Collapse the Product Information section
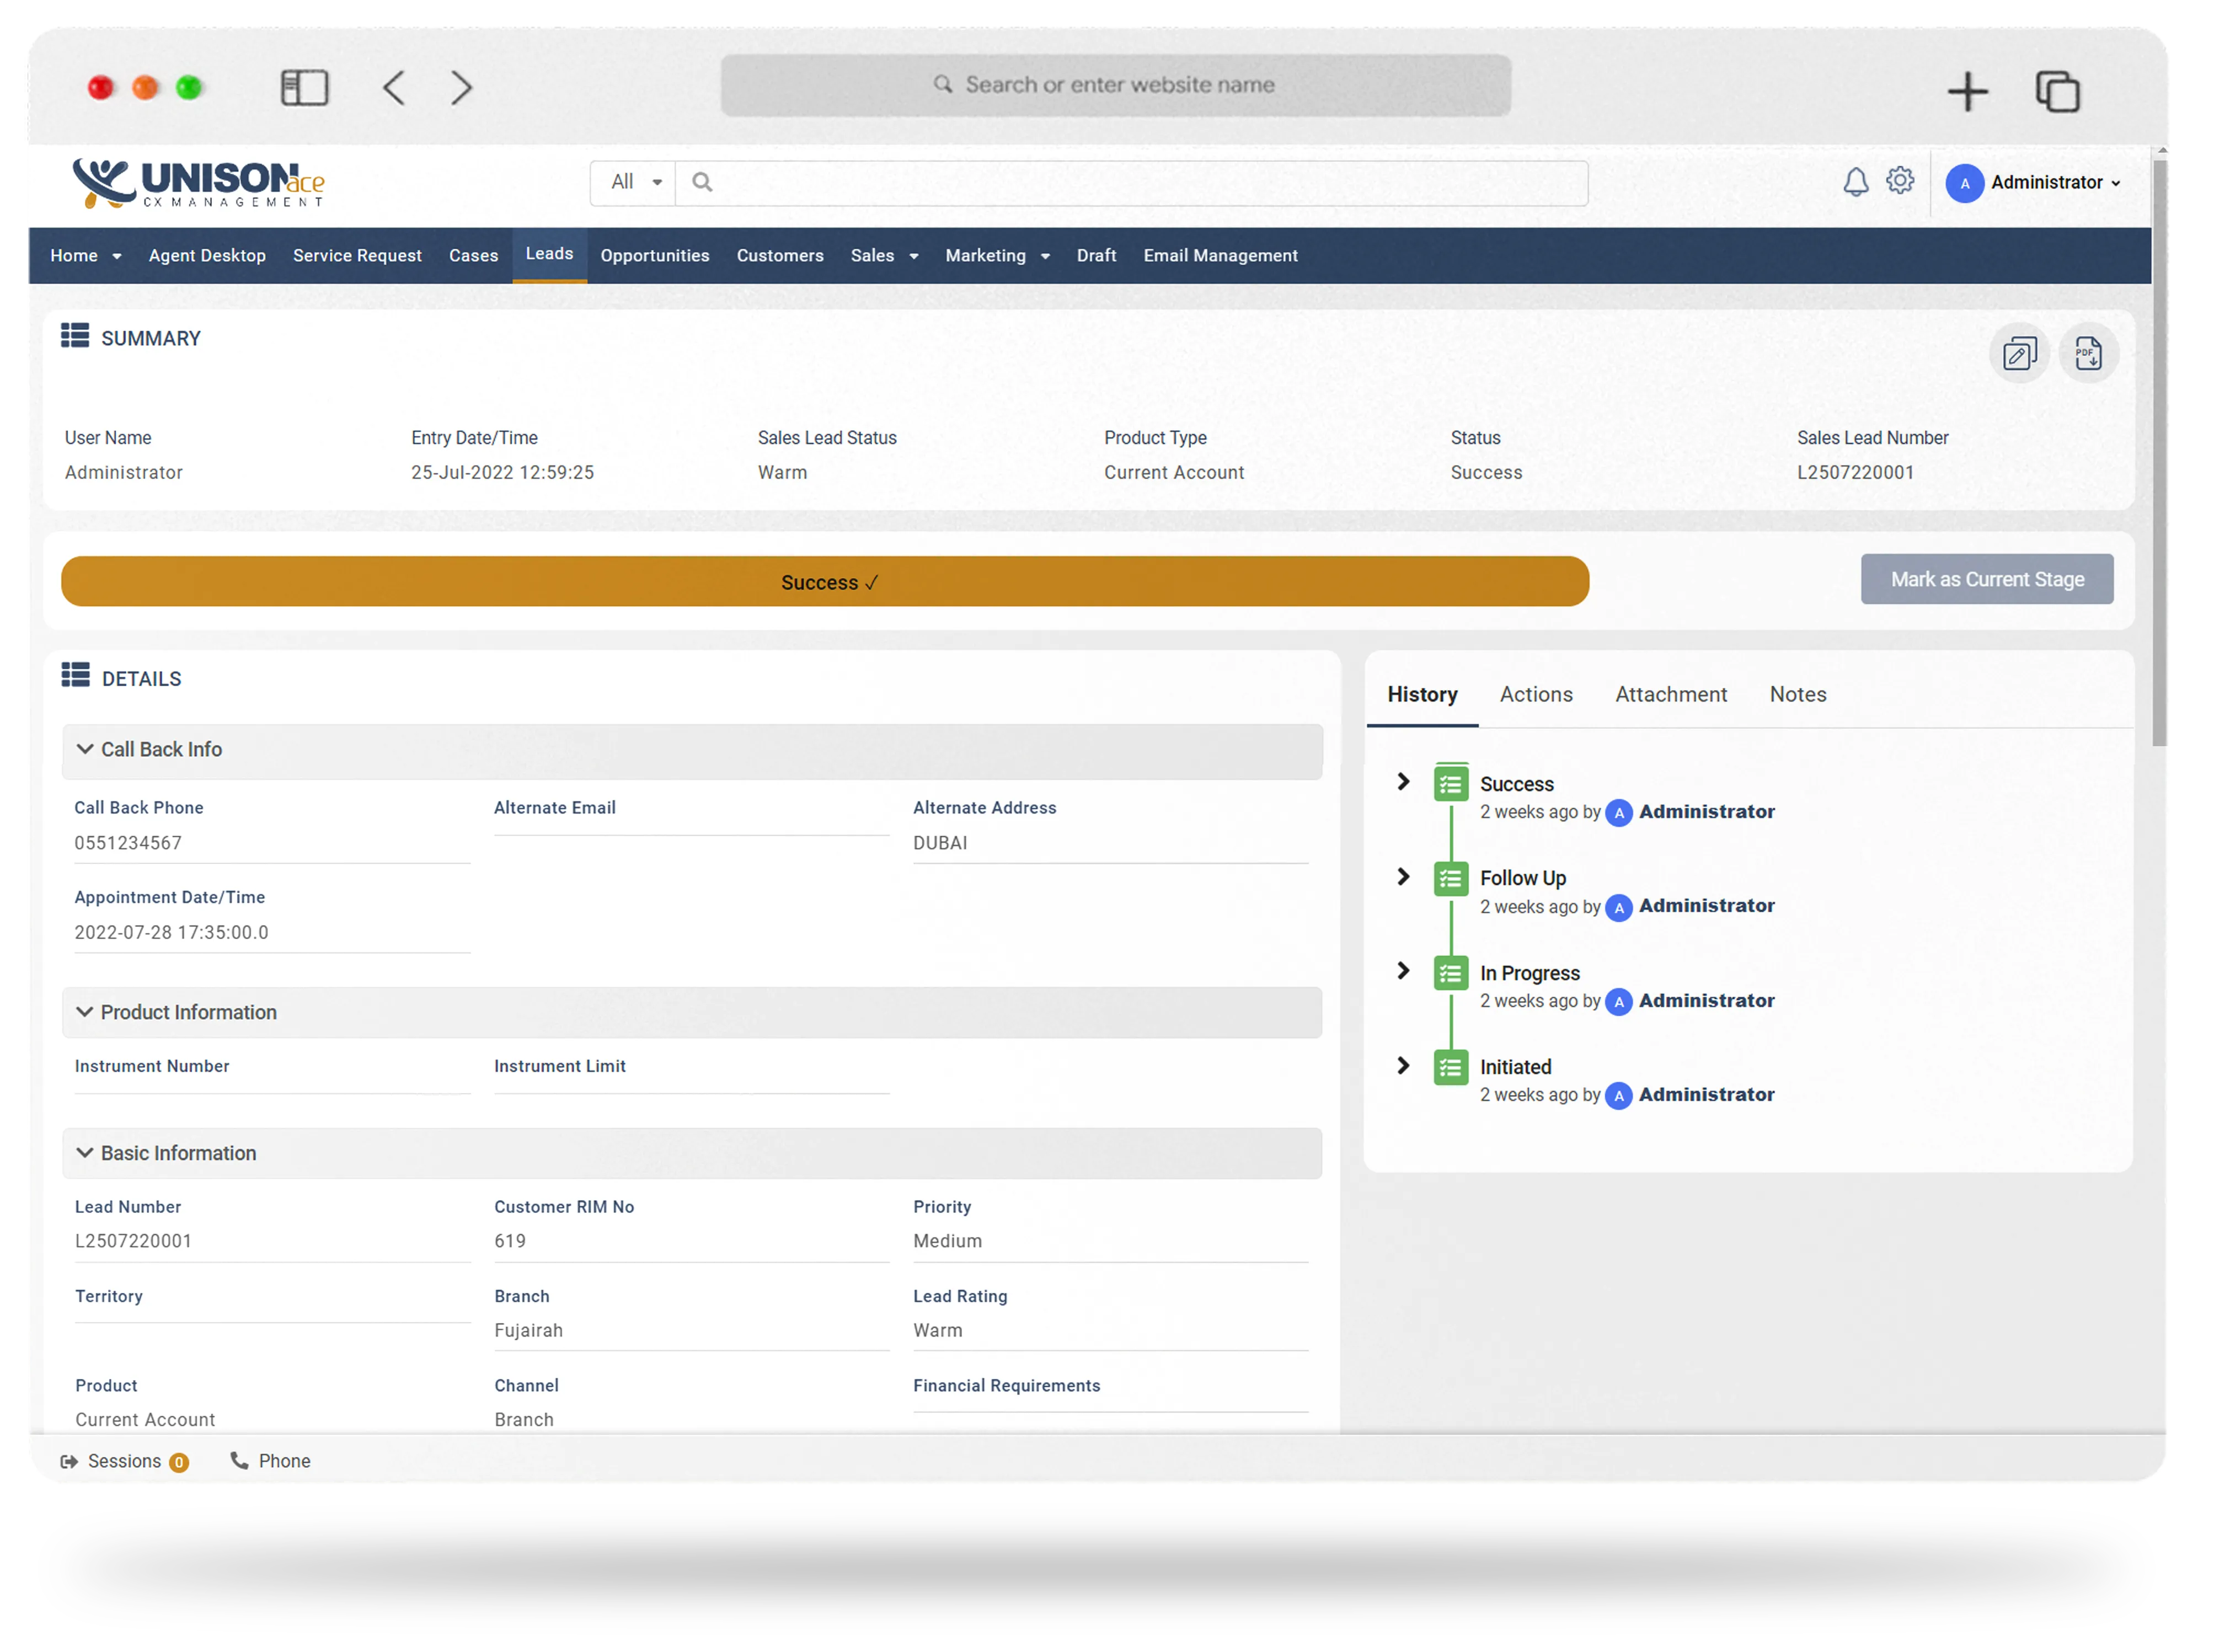Viewport: 2230px width, 1652px height. pos(85,1013)
